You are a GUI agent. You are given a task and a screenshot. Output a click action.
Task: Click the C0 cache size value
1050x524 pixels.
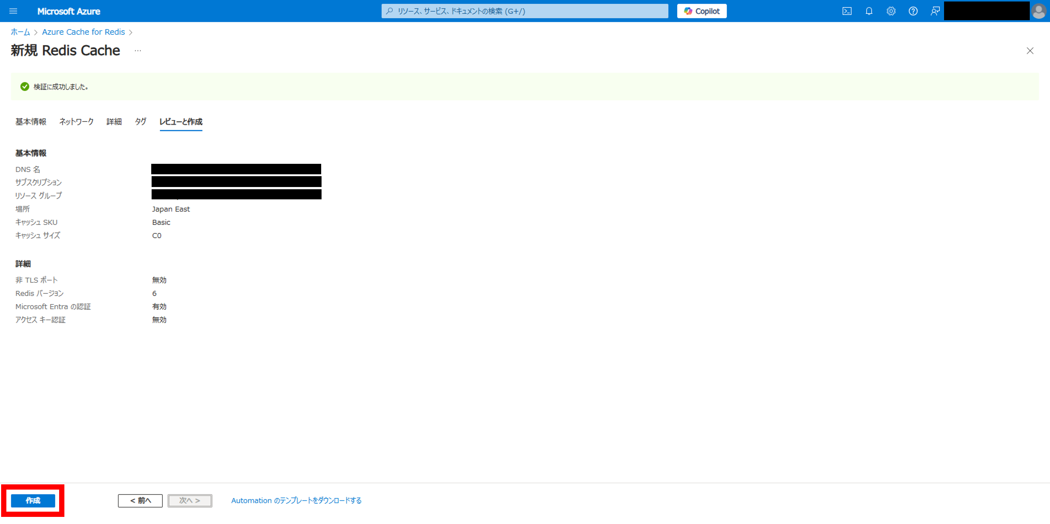pos(156,235)
